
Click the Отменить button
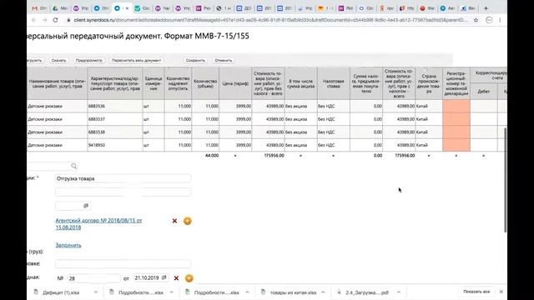pyautogui.click(x=223, y=60)
